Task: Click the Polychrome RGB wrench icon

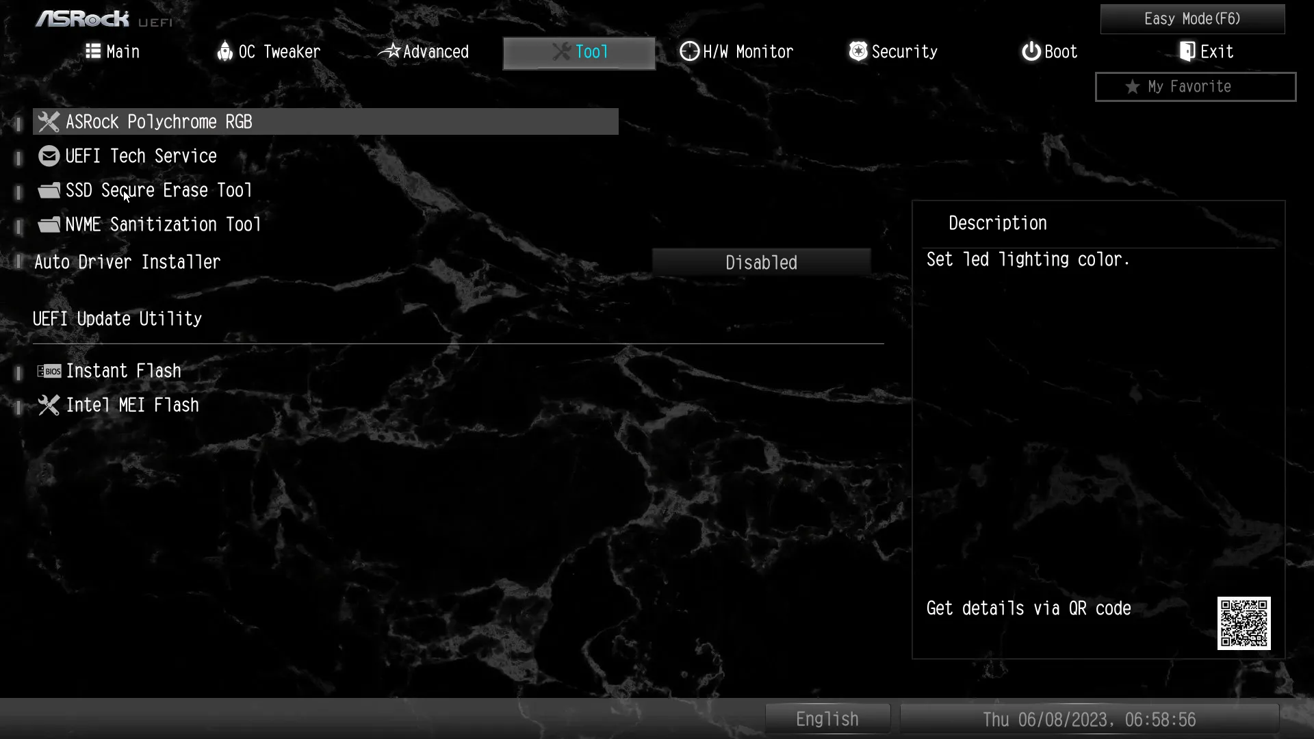Action: 49,122
